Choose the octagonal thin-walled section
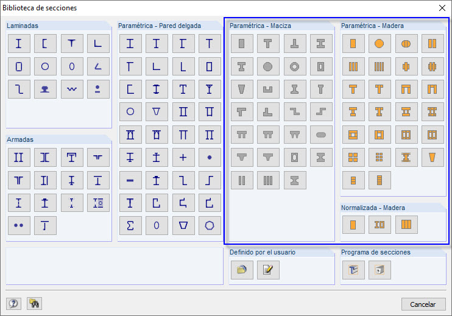452x316 pixels. [210, 225]
